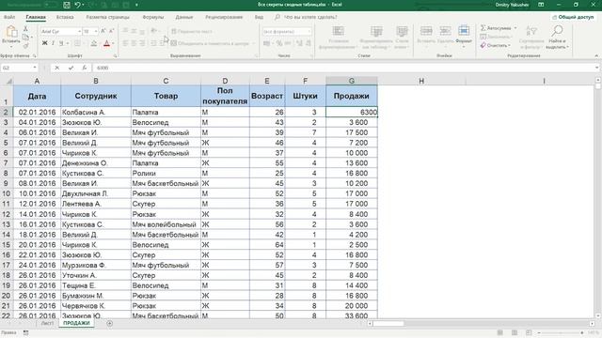
Task: Increase font size with larger A icon
Action: click(x=103, y=31)
